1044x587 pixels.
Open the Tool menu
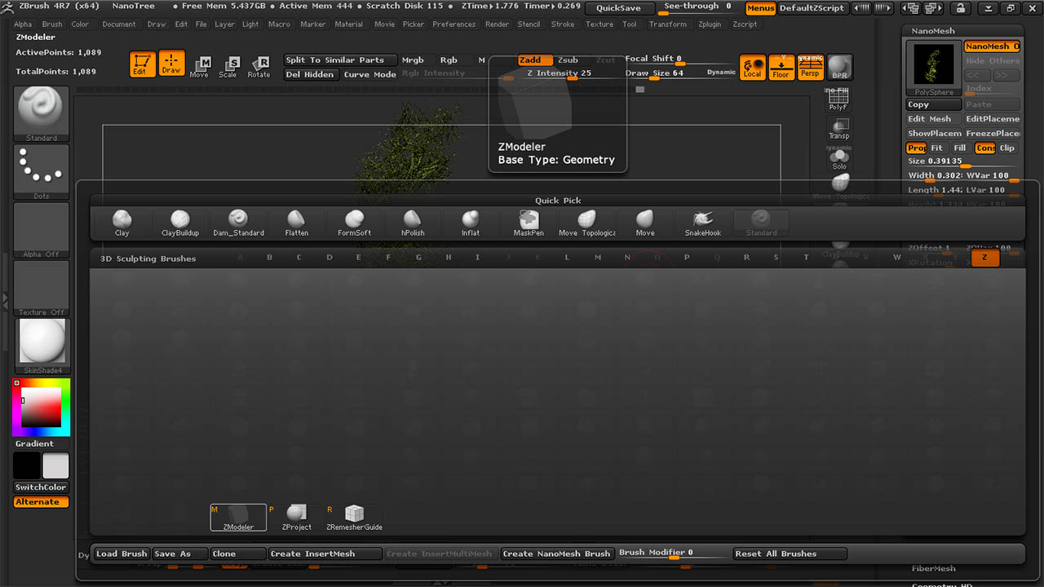[630, 24]
